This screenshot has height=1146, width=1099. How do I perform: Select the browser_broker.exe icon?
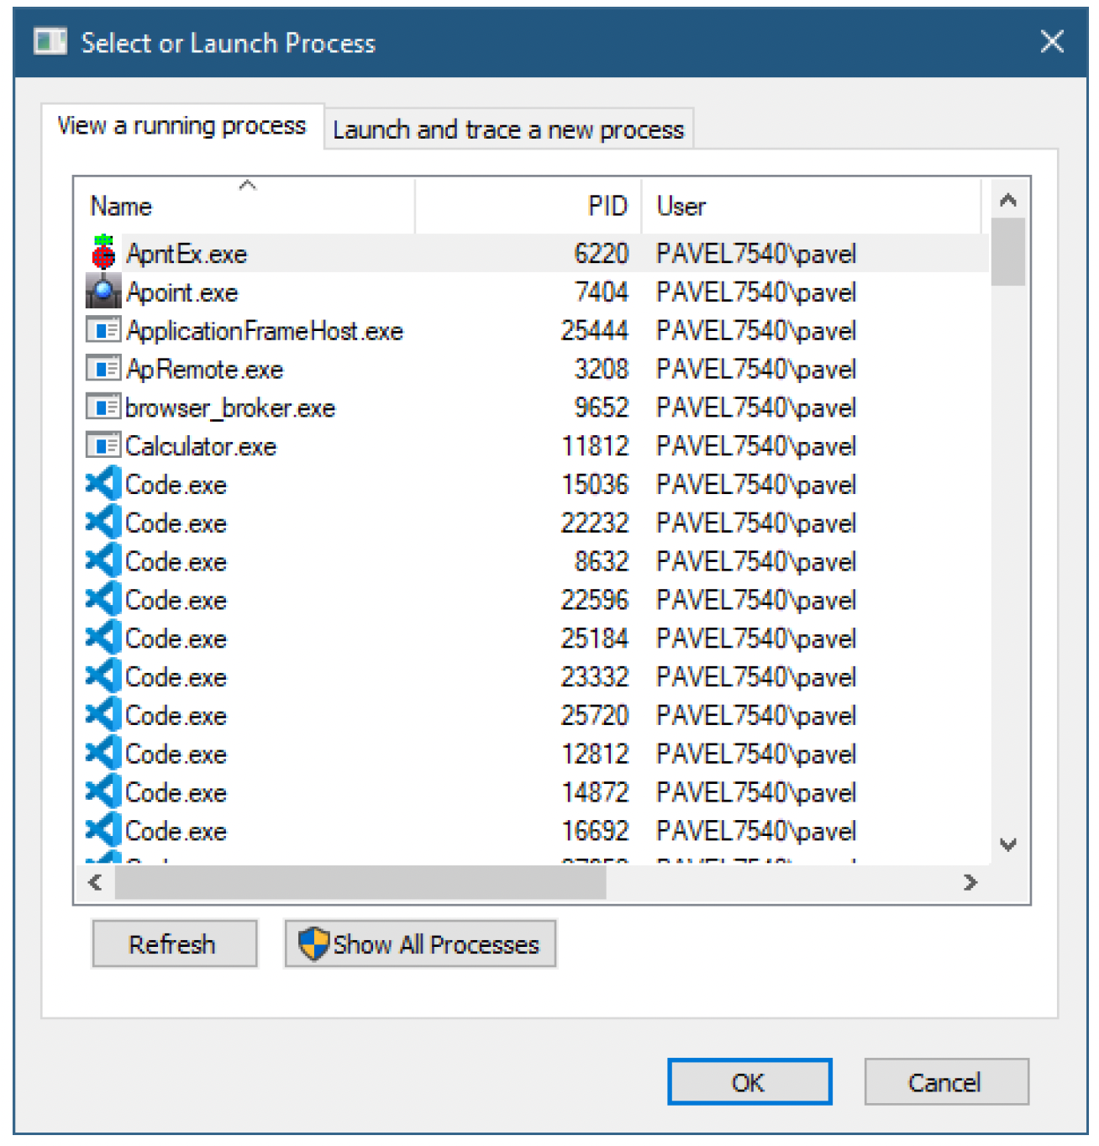coord(103,407)
